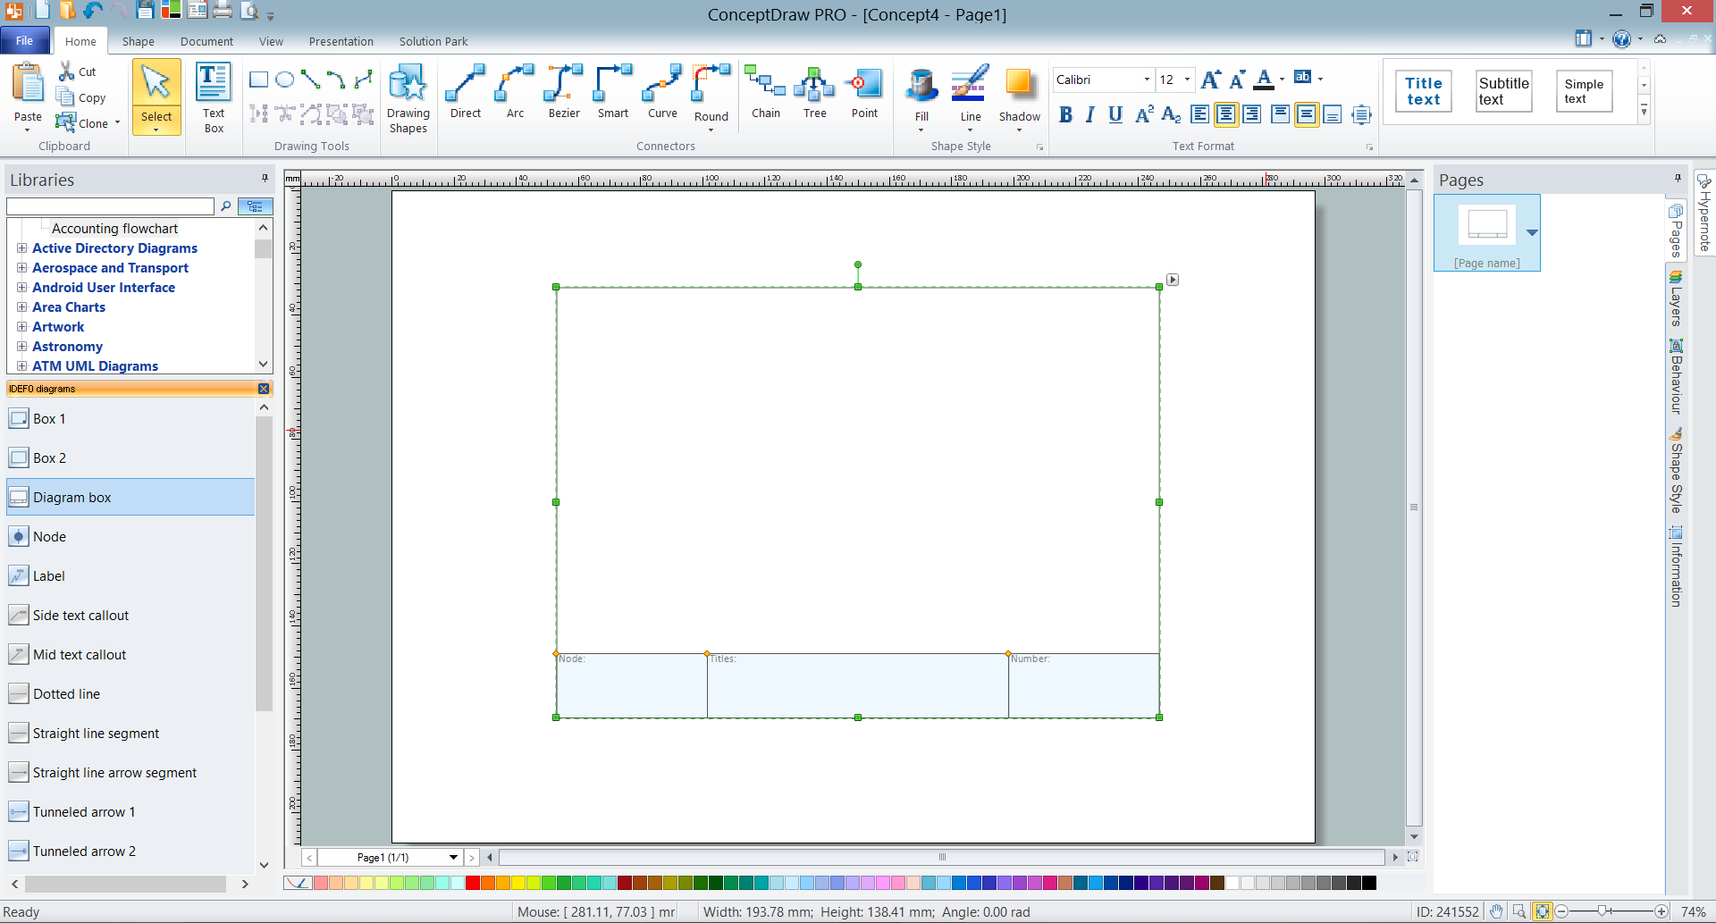Expand the Active Directory Diagrams library
The height and width of the screenshot is (923, 1716).
click(x=21, y=248)
